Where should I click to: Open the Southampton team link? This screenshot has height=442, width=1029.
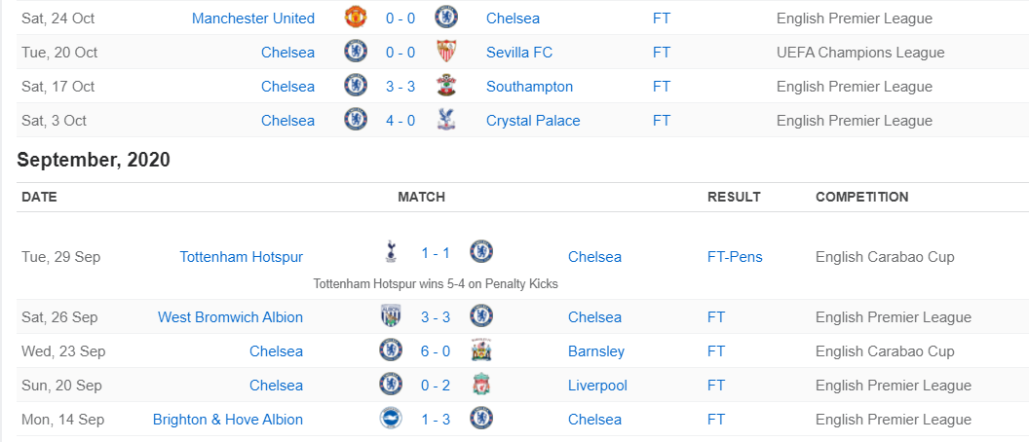coord(529,87)
